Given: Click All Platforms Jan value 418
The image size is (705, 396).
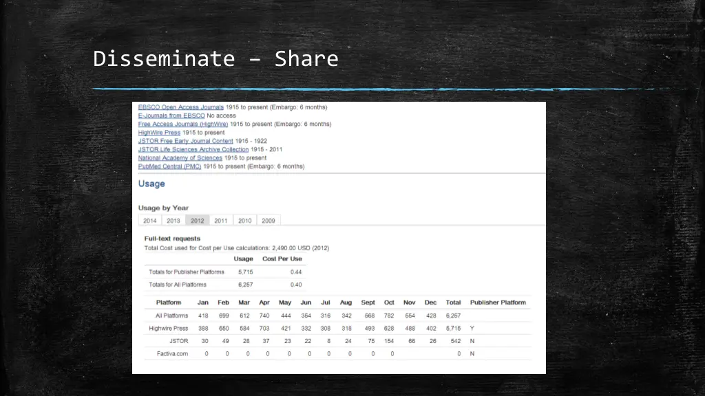Looking at the screenshot, I should coord(203,316).
